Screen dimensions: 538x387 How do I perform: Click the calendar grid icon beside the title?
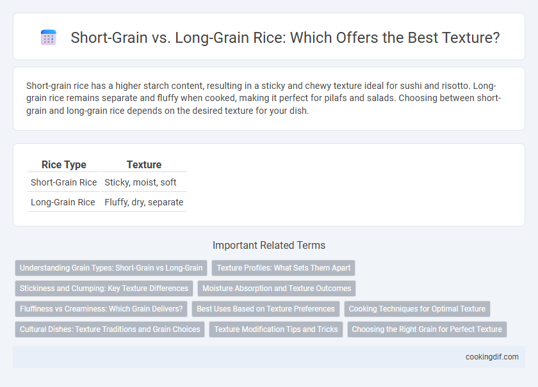pos(49,37)
